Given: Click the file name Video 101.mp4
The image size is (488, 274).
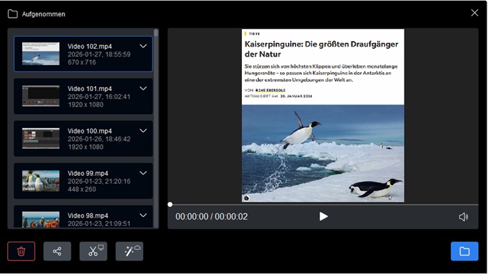Looking at the screenshot, I should point(90,88).
